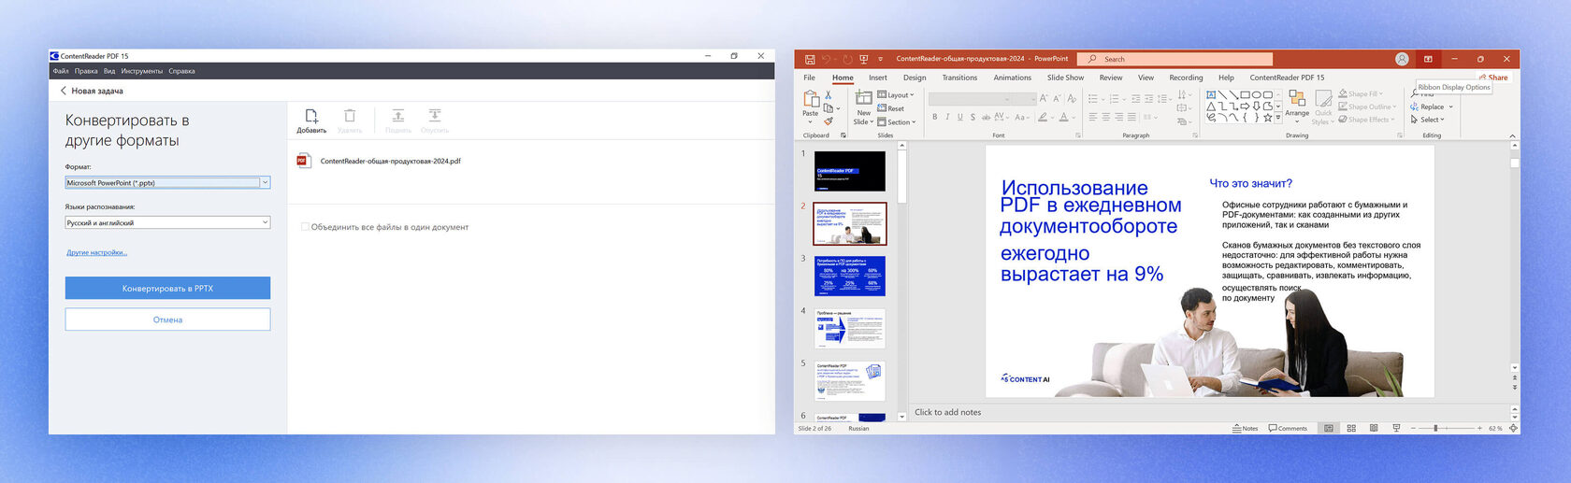Screen dimensions: 1571x483
Task: Switch to Reading View in status bar
Action: pos(1374,428)
